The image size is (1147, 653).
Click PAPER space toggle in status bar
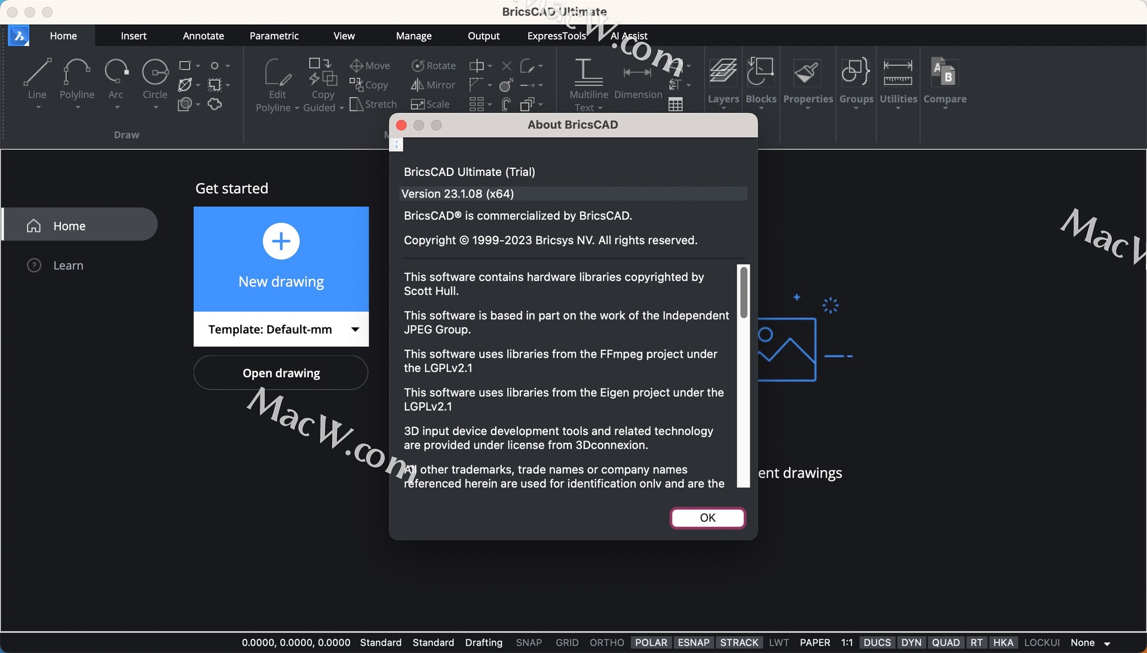814,643
